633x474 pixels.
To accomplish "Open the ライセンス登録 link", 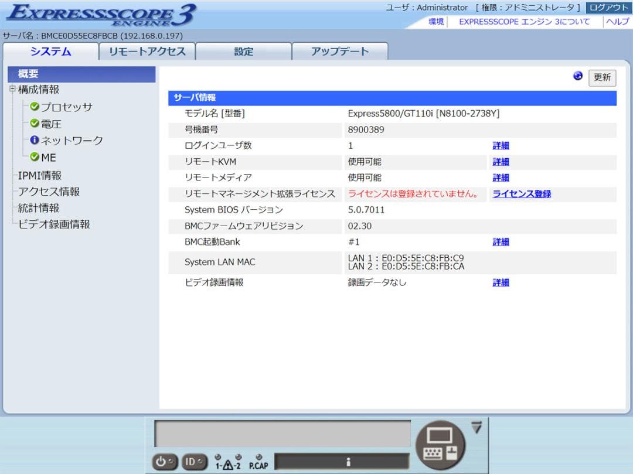I will point(521,193).
